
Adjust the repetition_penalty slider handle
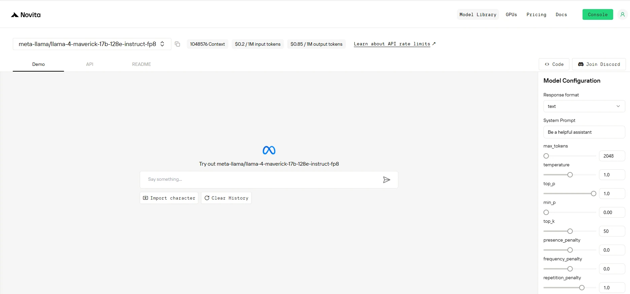coord(582,288)
